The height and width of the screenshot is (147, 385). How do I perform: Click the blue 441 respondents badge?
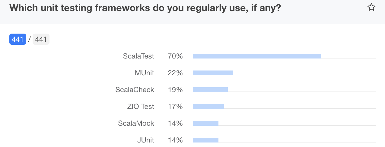(x=18, y=39)
